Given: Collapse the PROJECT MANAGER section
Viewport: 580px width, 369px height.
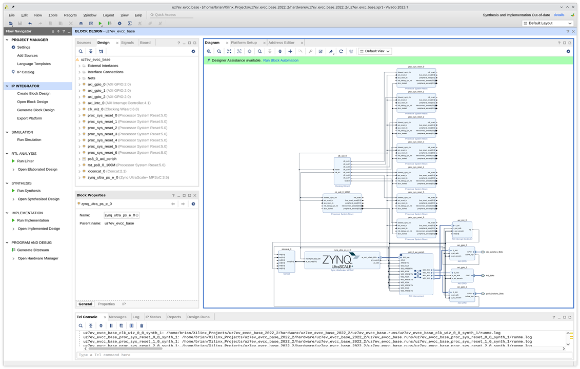Looking at the screenshot, I should coord(8,39).
